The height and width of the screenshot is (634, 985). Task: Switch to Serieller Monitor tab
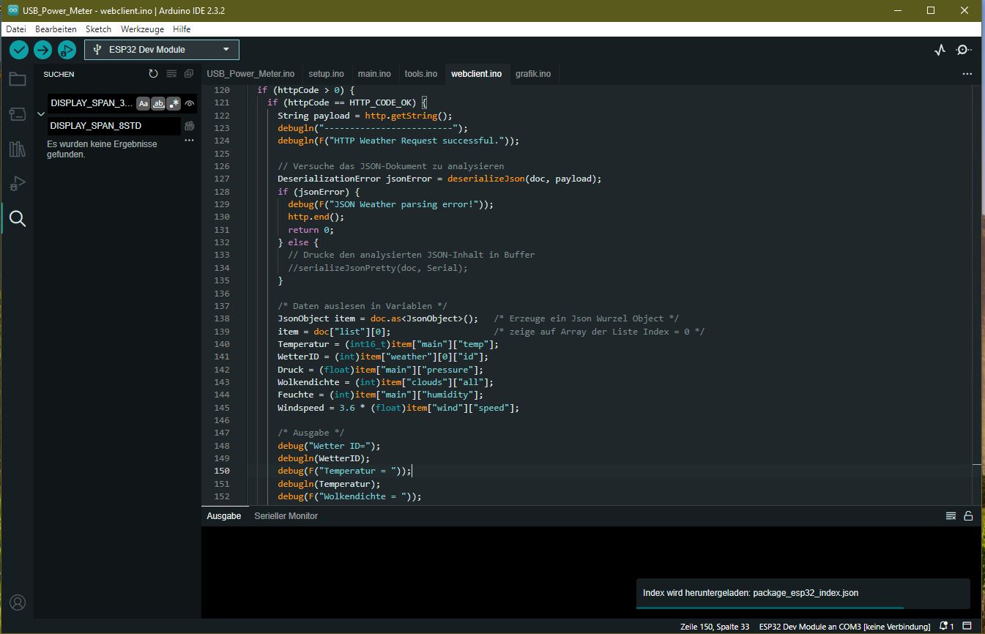point(286,516)
